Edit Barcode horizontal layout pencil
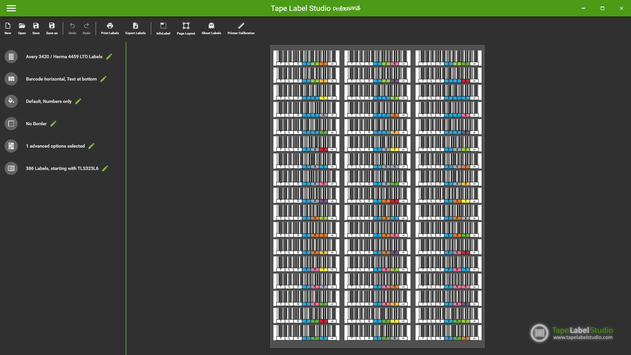 104,79
